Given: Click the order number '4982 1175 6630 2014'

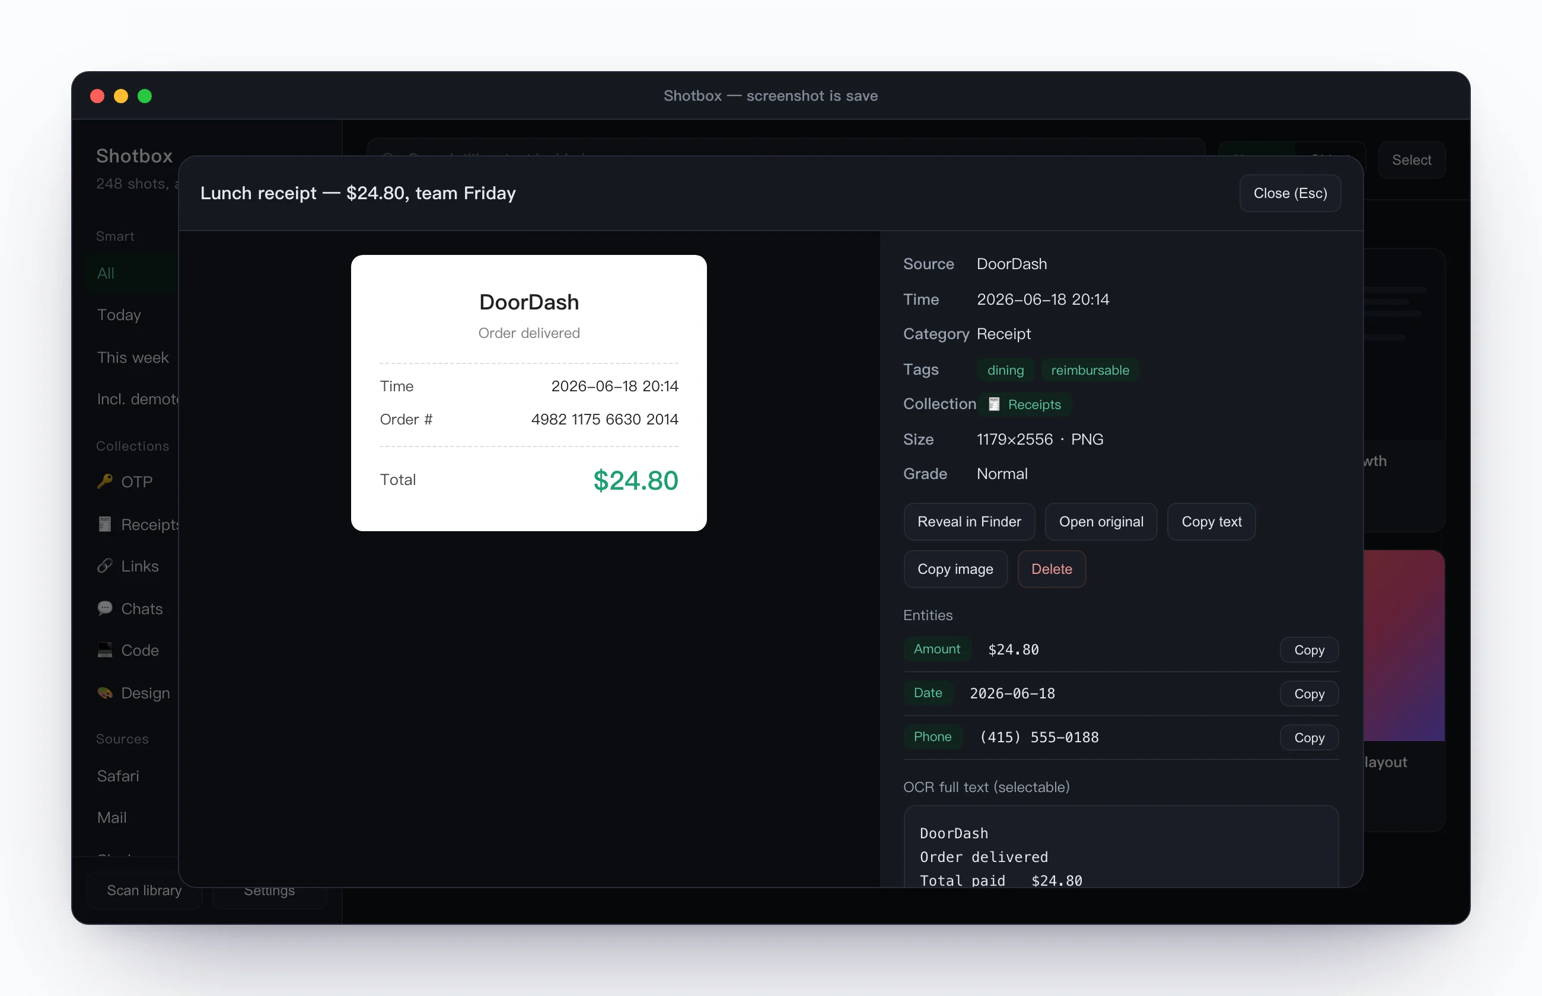Looking at the screenshot, I should (x=605, y=419).
